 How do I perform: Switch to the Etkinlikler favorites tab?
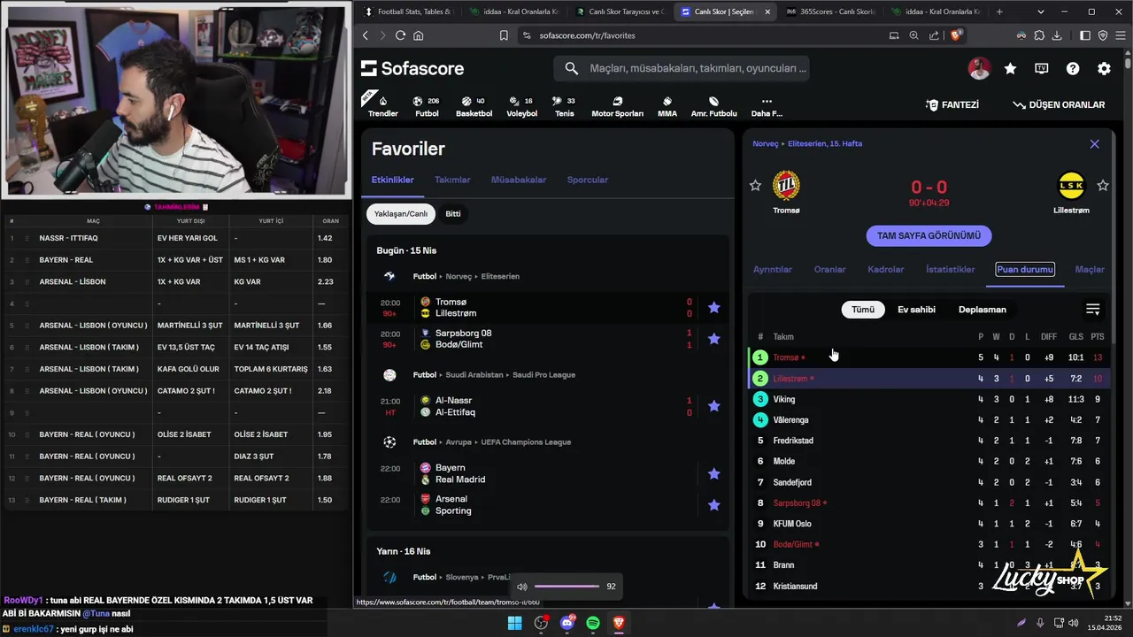tap(392, 180)
